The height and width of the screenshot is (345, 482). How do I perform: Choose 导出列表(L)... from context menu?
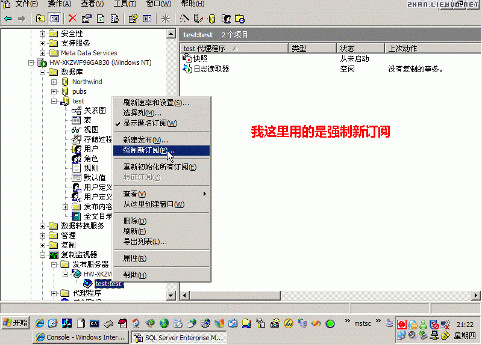coord(161,242)
